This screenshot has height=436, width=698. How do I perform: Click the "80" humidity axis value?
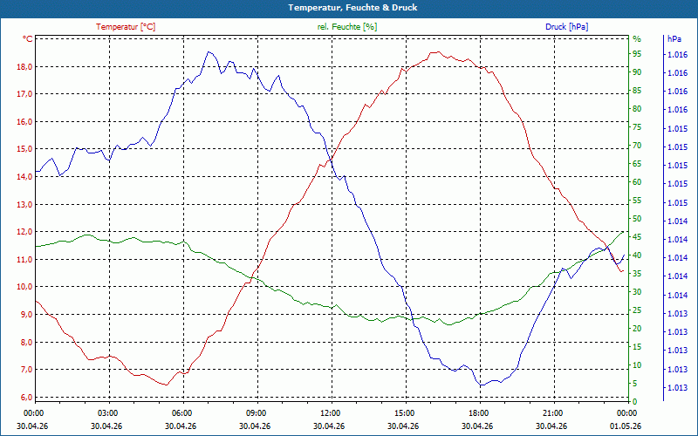tap(637, 108)
